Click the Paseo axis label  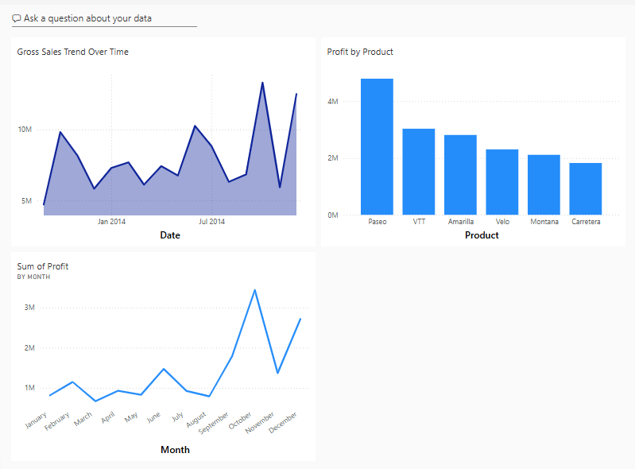point(378,222)
